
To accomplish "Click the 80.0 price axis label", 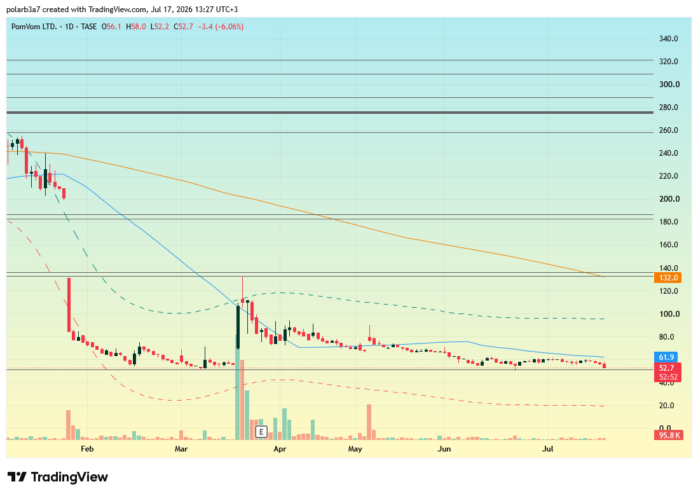I will (x=666, y=336).
